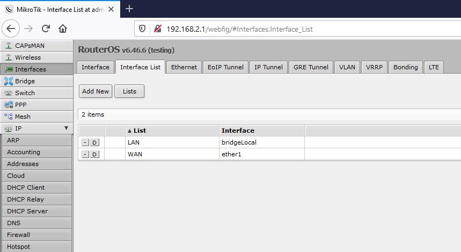This screenshot has height=252, width=461.
Task: Open DHCP Relay submenu
Action: [36, 199]
